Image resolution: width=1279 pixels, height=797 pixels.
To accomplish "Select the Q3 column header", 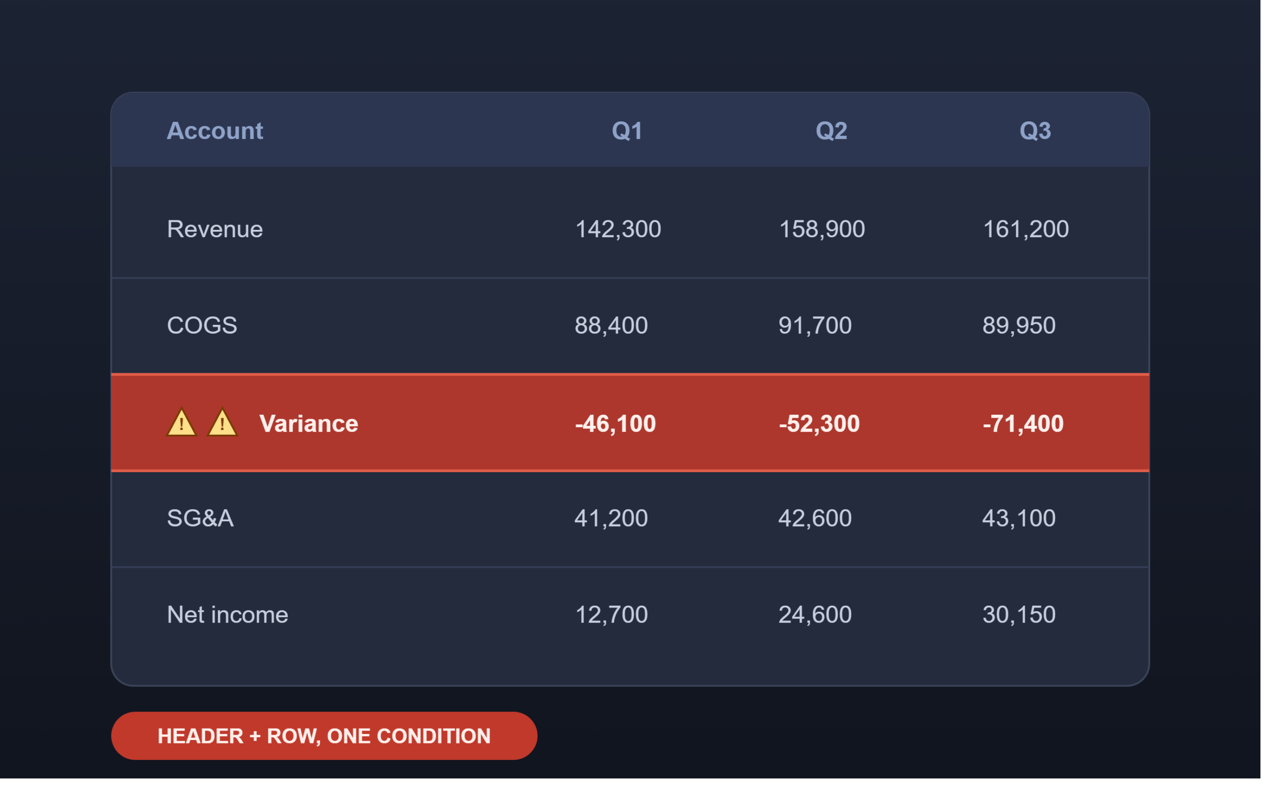I will pos(1035,131).
